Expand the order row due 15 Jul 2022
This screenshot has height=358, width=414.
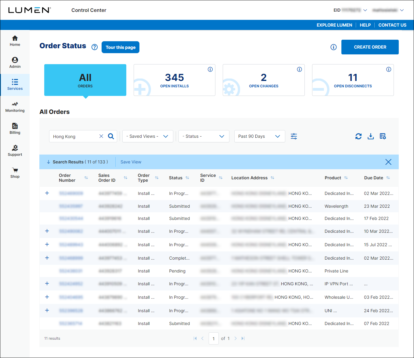pyautogui.click(x=47, y=244)
